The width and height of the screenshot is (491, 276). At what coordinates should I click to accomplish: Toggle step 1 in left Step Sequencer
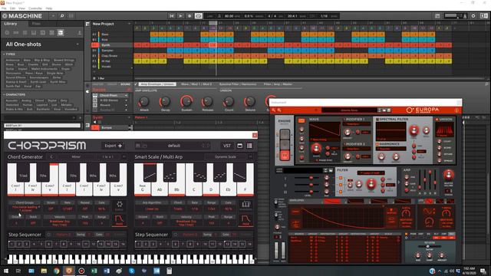tap(12, 244)
